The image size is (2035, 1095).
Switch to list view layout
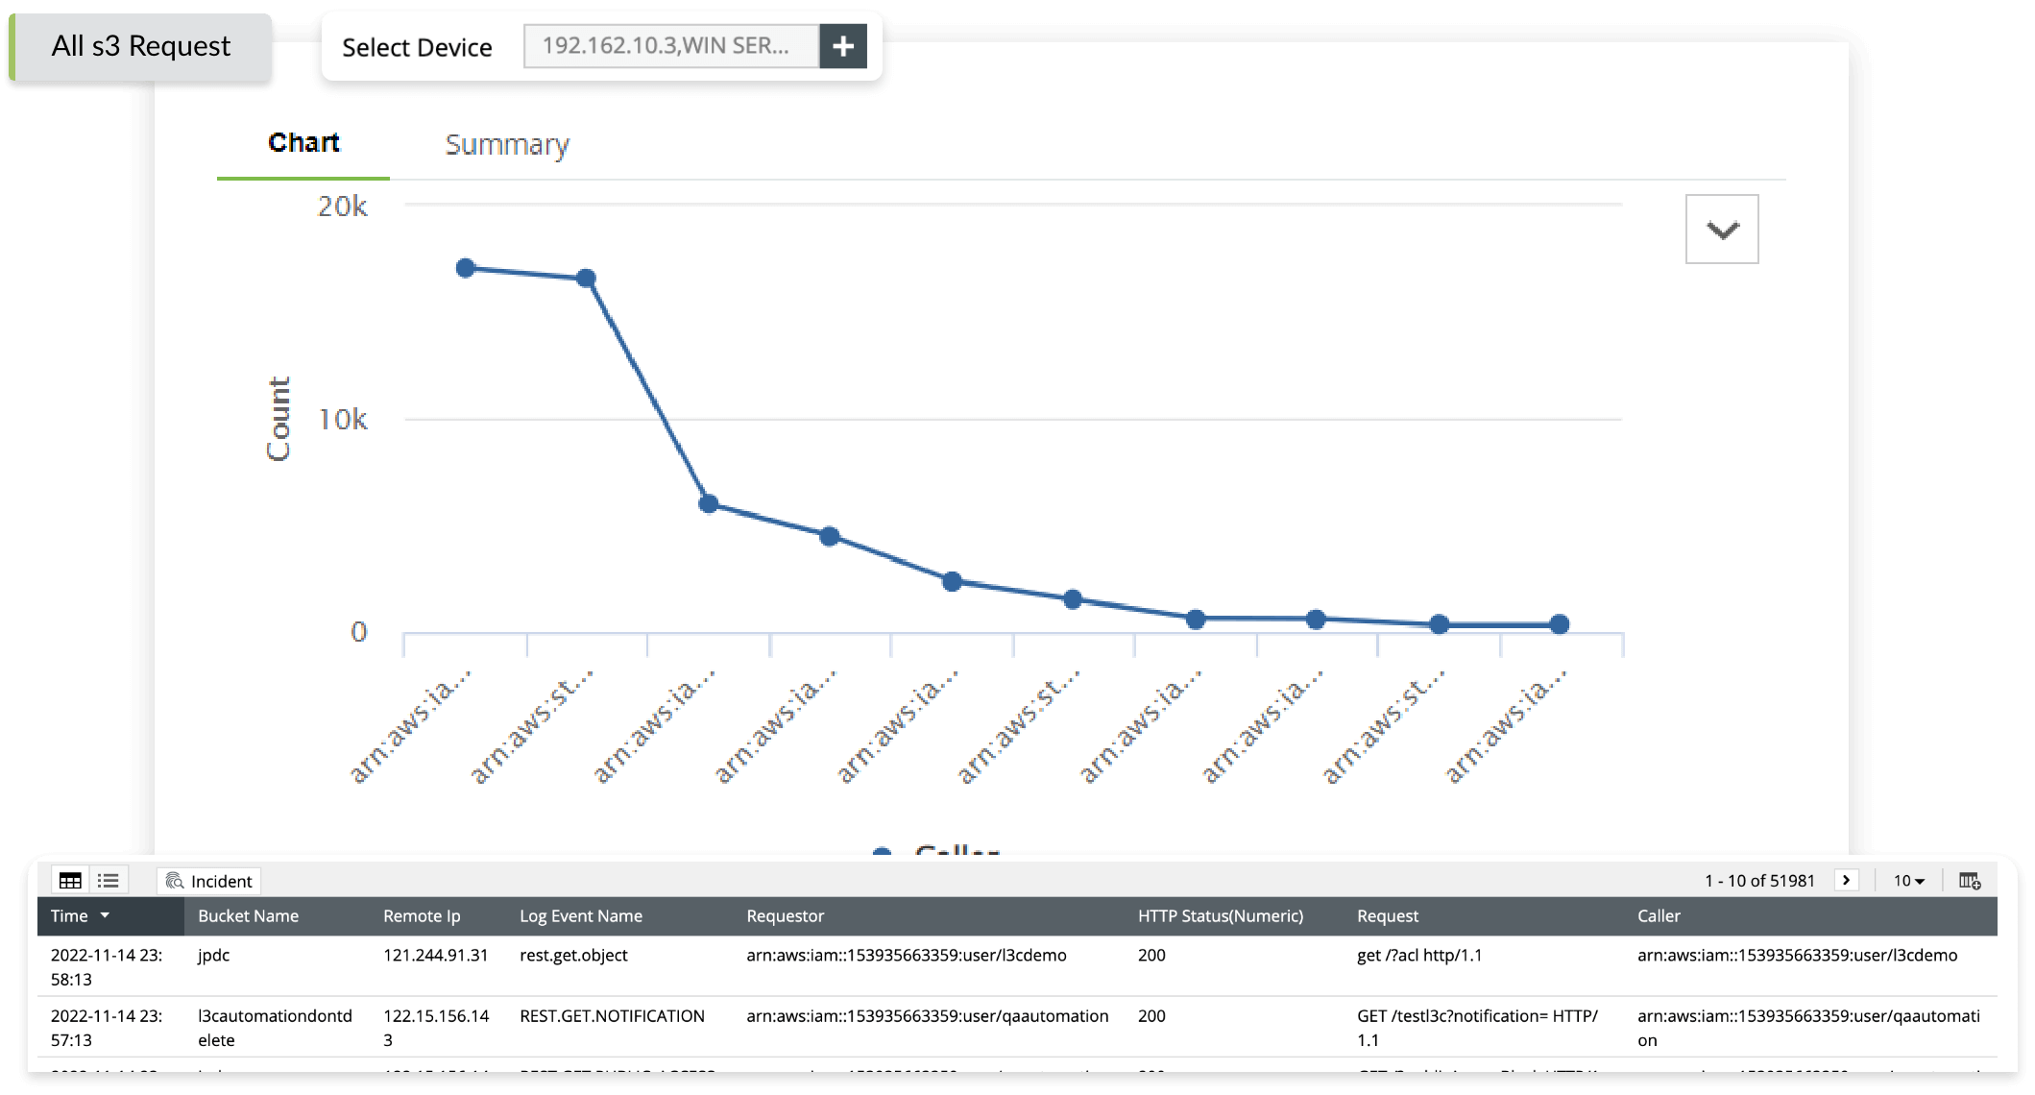pos(109,880)
